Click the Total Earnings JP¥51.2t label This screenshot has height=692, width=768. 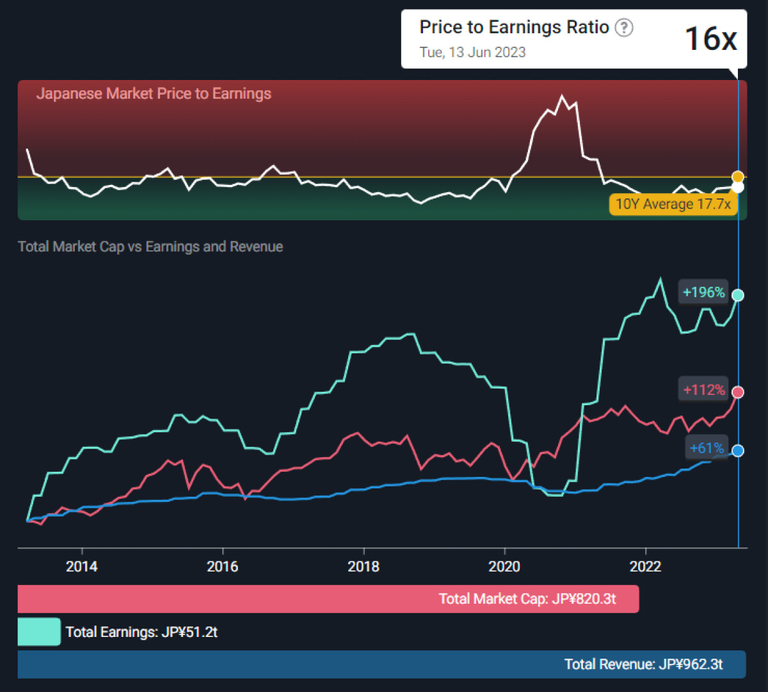[141, 632]
